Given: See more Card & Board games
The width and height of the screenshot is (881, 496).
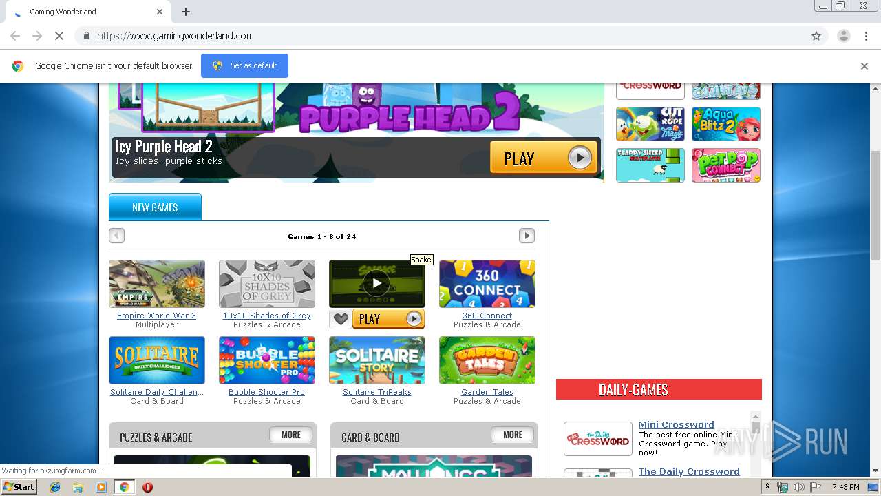Looking at the screenshot, I should [x=513, y=435].
